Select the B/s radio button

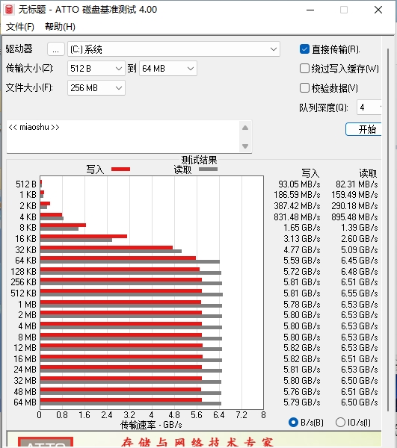point(294,423)
